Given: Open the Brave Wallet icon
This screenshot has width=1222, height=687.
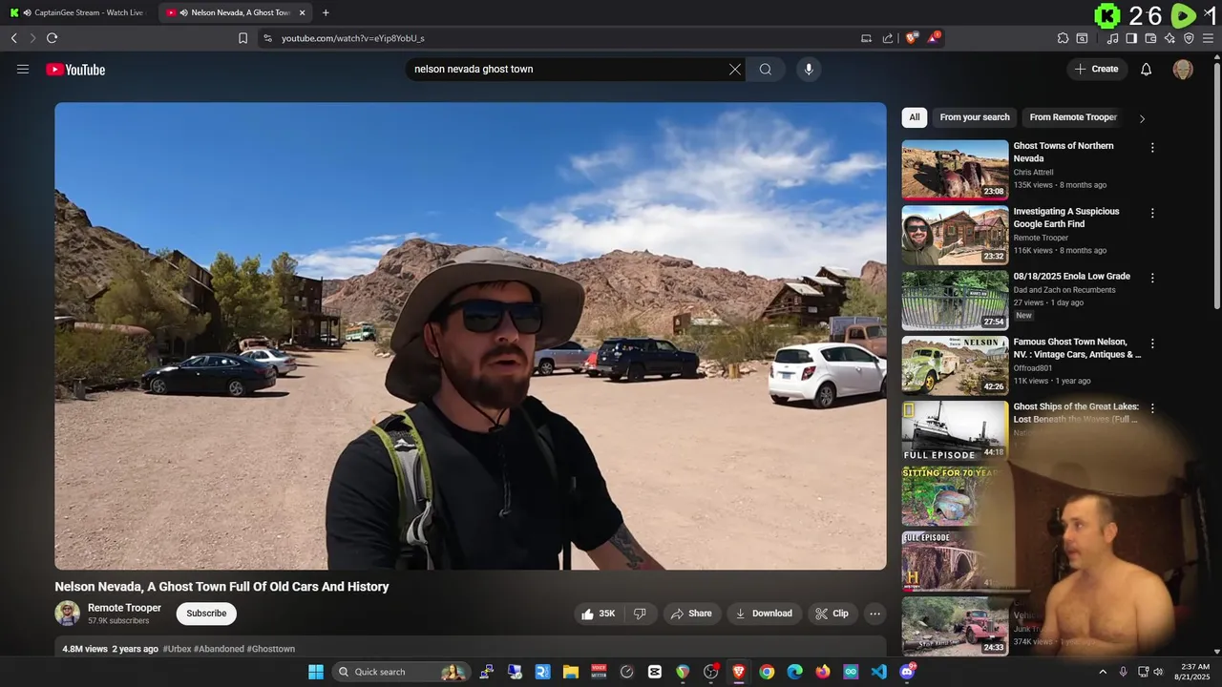Looking at the screenshot, I should click(1150, 38).
